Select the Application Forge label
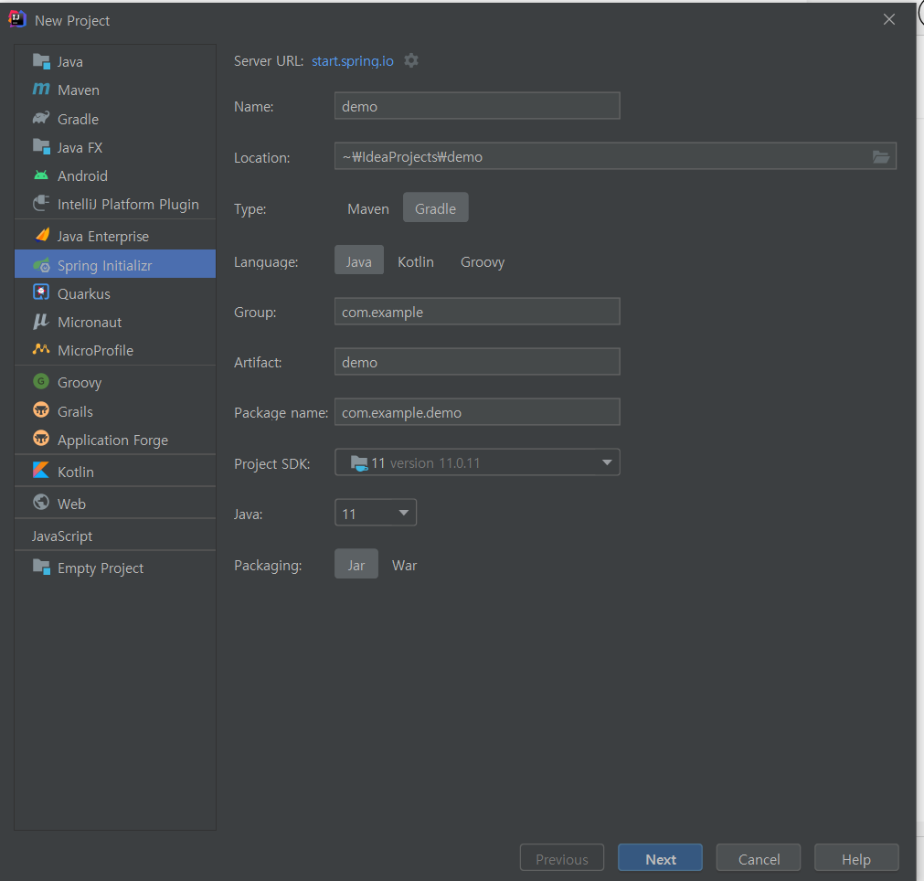 112,440
